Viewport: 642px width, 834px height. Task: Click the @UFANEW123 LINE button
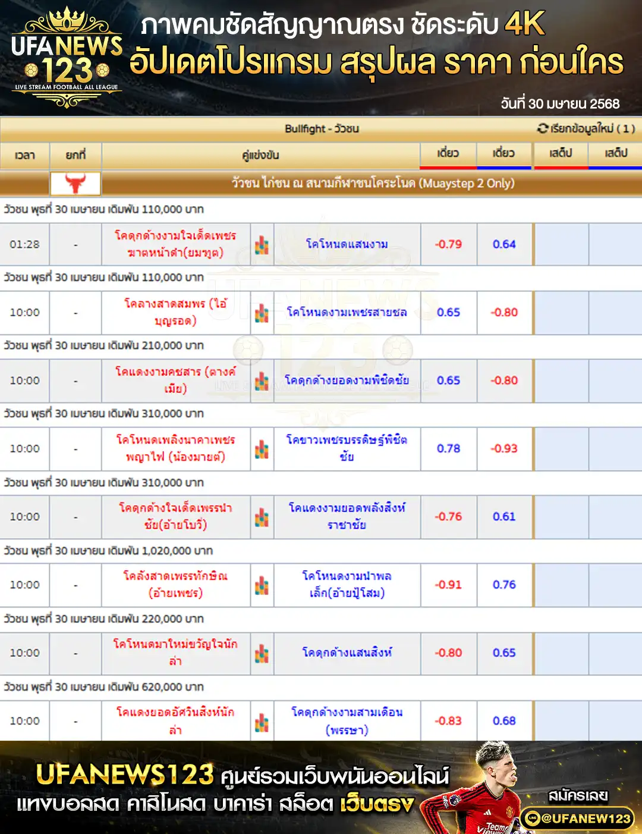point(578,819)
